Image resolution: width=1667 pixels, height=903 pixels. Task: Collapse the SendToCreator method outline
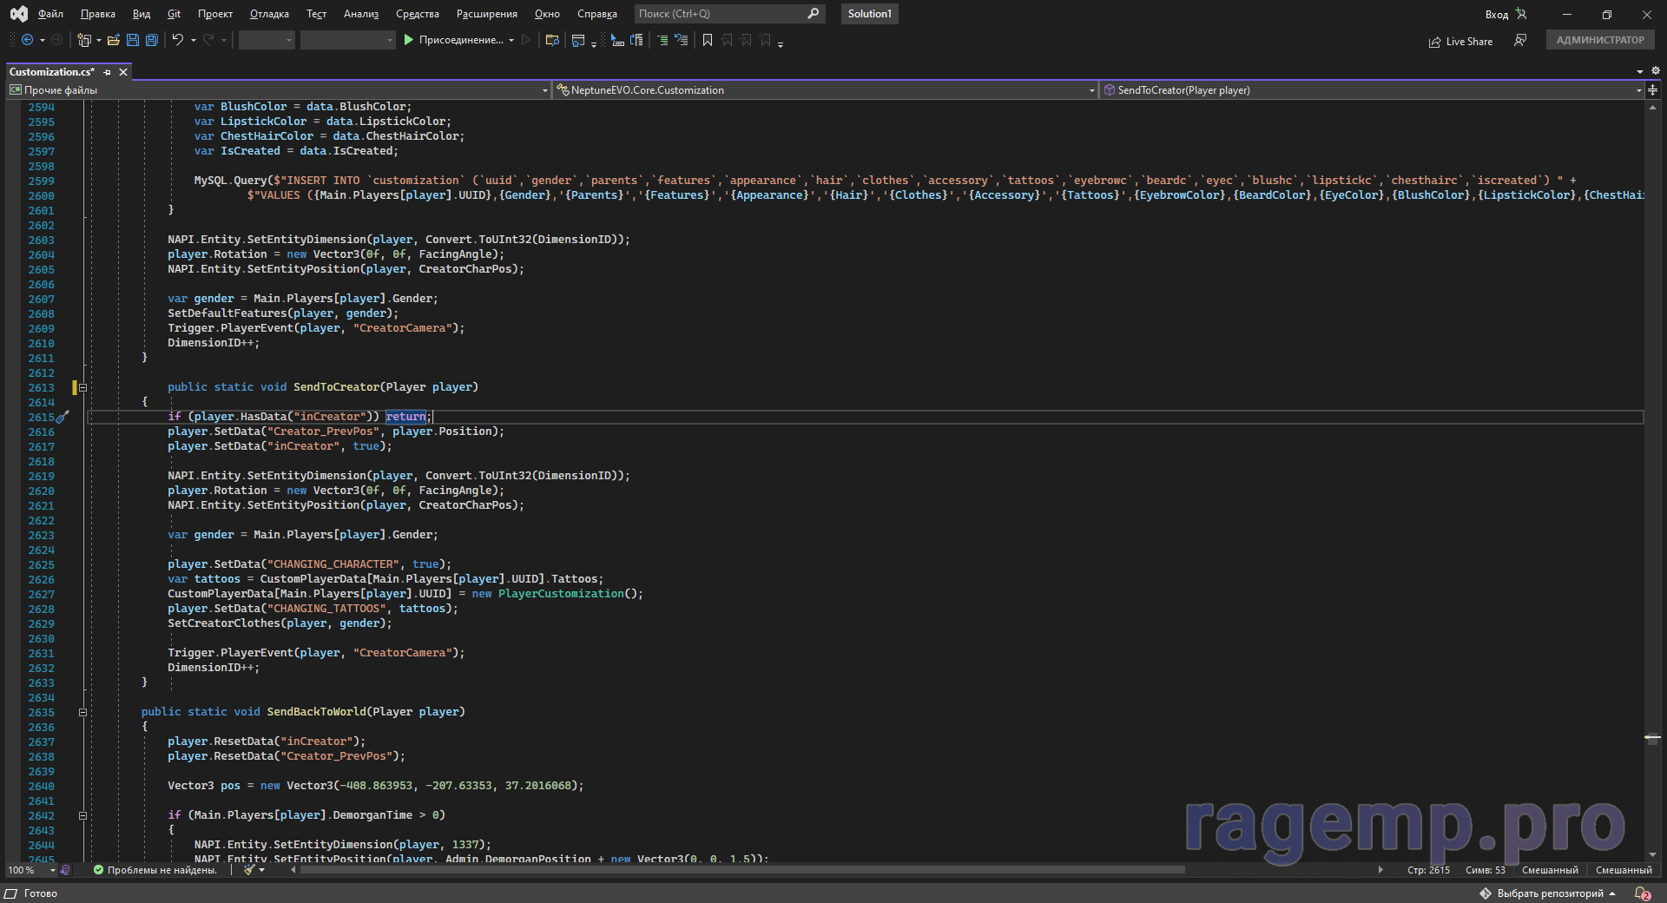(83, 387)
